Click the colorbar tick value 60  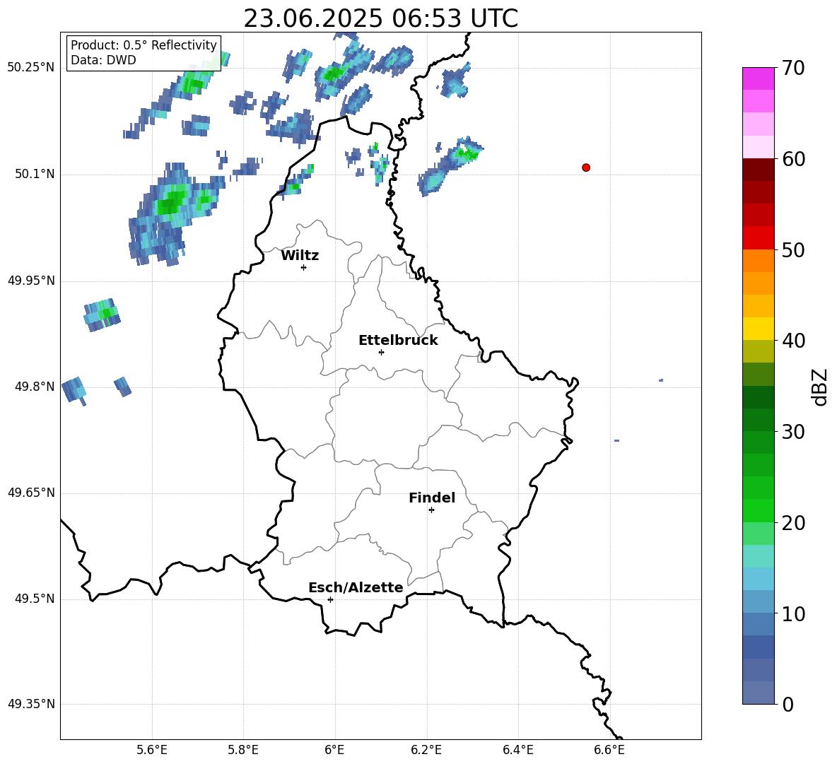[793, 159]
